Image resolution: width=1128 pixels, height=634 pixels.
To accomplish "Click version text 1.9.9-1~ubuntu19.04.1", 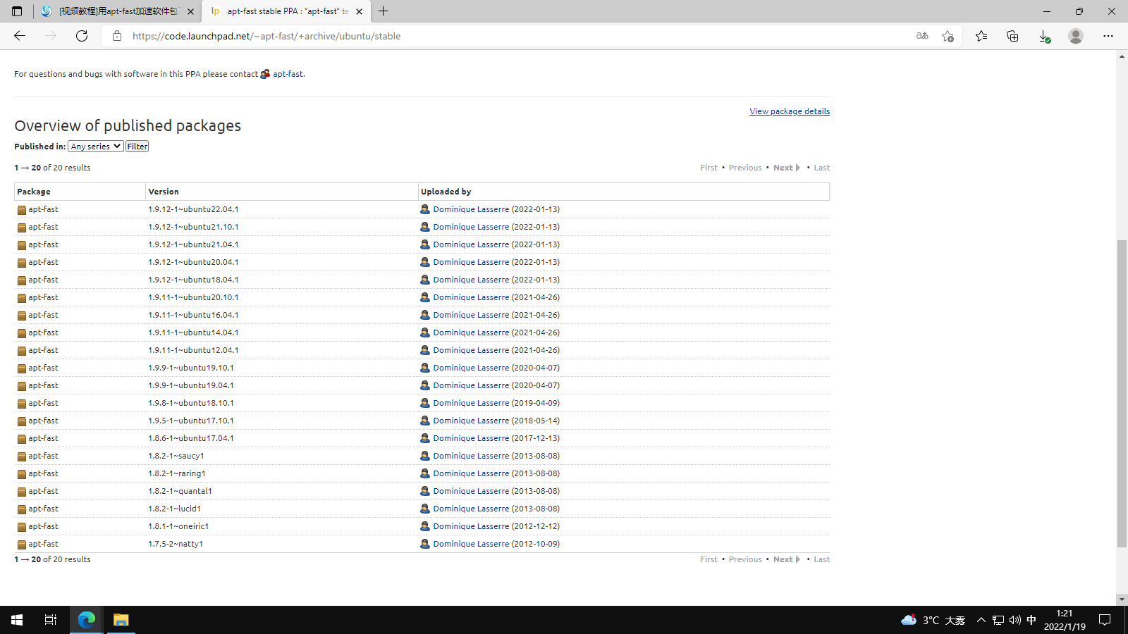I will (x=191, y=385).
